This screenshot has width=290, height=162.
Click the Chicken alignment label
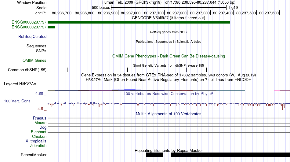click(39, 136)
